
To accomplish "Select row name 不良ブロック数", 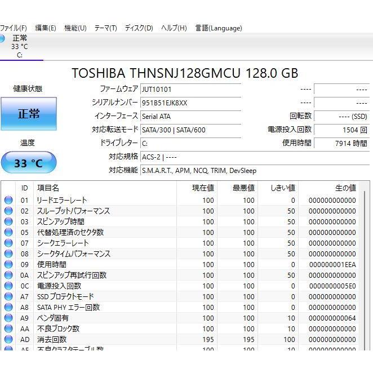I will [58, 328].
